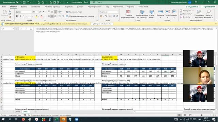Apply the red font color
This screenshot has width=218, height=122.
42,16
